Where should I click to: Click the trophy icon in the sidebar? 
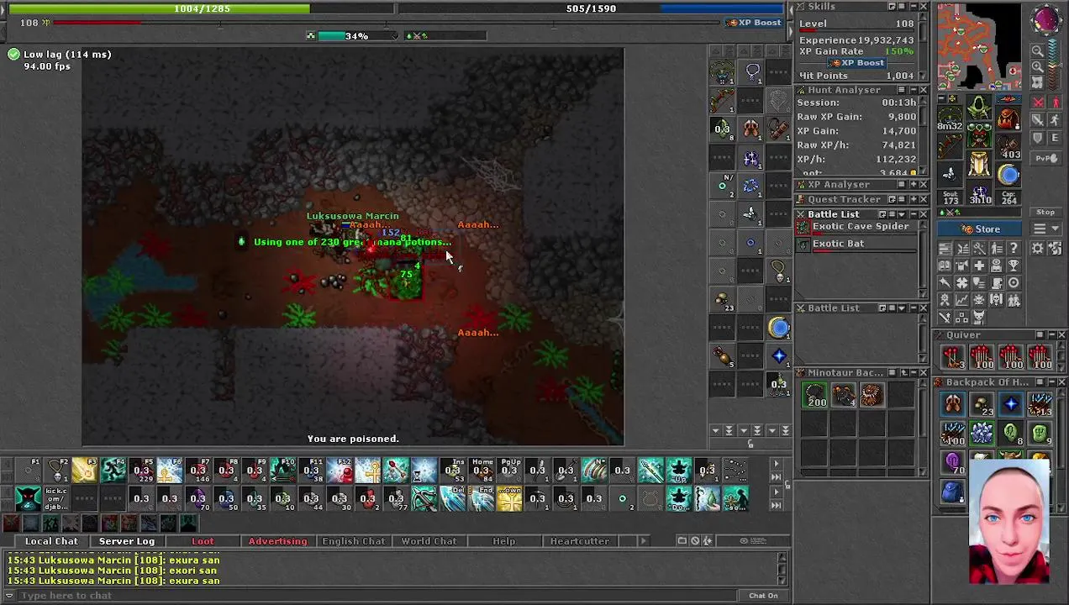tap(1014, 266)
